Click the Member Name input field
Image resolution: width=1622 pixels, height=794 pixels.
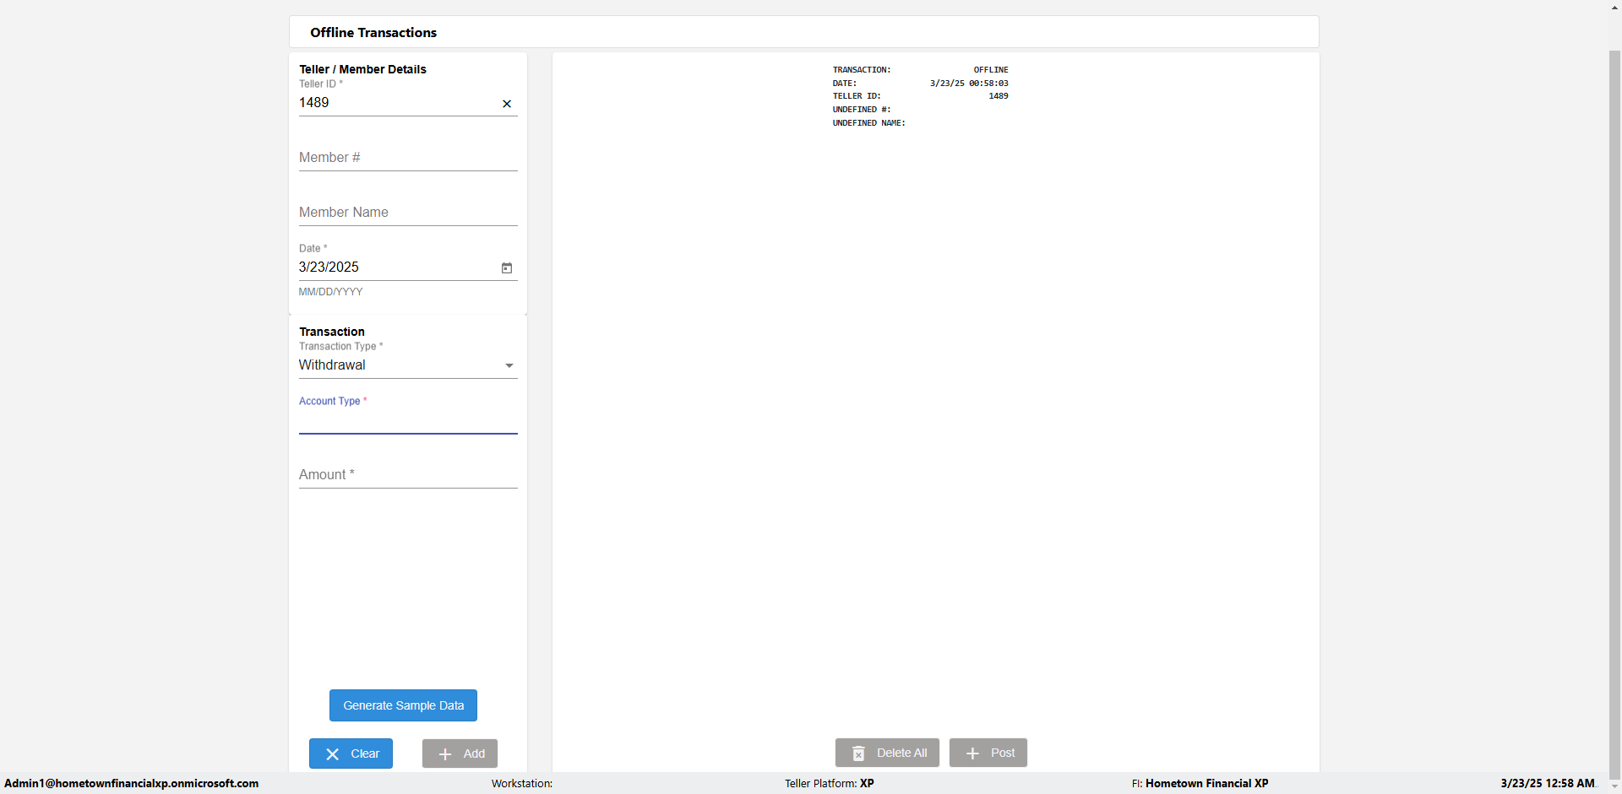click(x=408, y=213)
